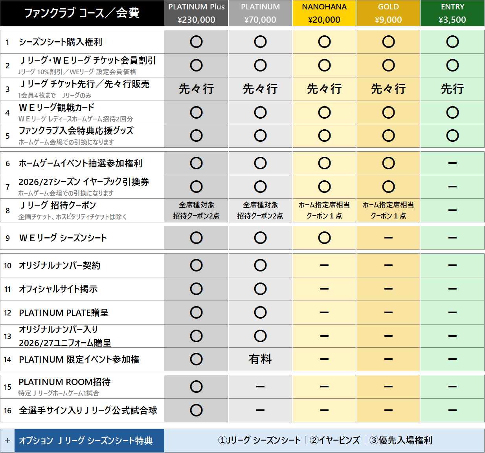
Task: Click the circle for WEリーグ観戦カード under ENTRY
Action: 452,112
